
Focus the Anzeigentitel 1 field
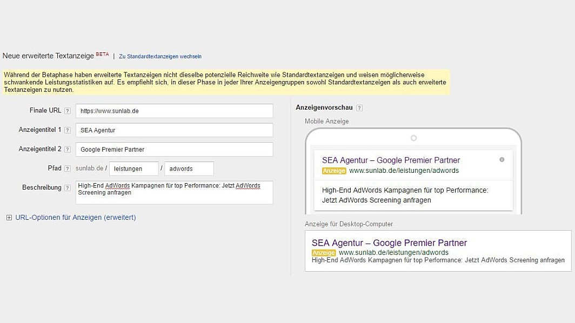click(174, 130)
